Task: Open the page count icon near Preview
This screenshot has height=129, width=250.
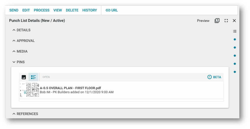Action: pyautogui.click(x=217, y=21)
